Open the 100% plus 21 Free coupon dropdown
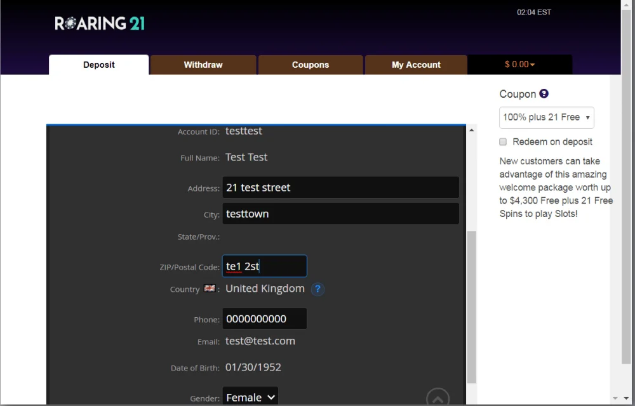 tap(547, 117)
